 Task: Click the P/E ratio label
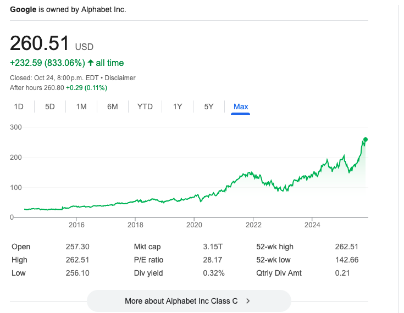148,260
